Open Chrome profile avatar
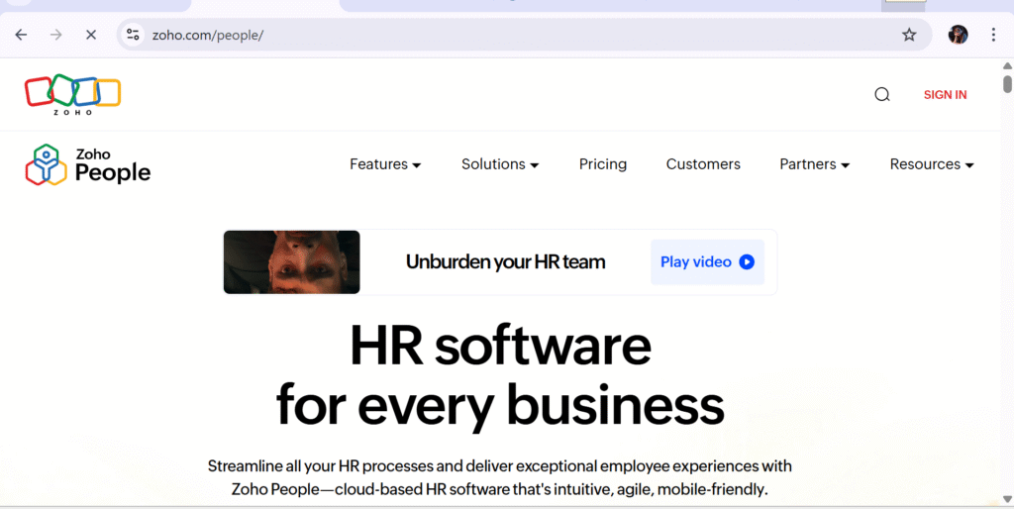Viewport: 1014px width, 509px height. pyautogui.click(x=958, y=35)
